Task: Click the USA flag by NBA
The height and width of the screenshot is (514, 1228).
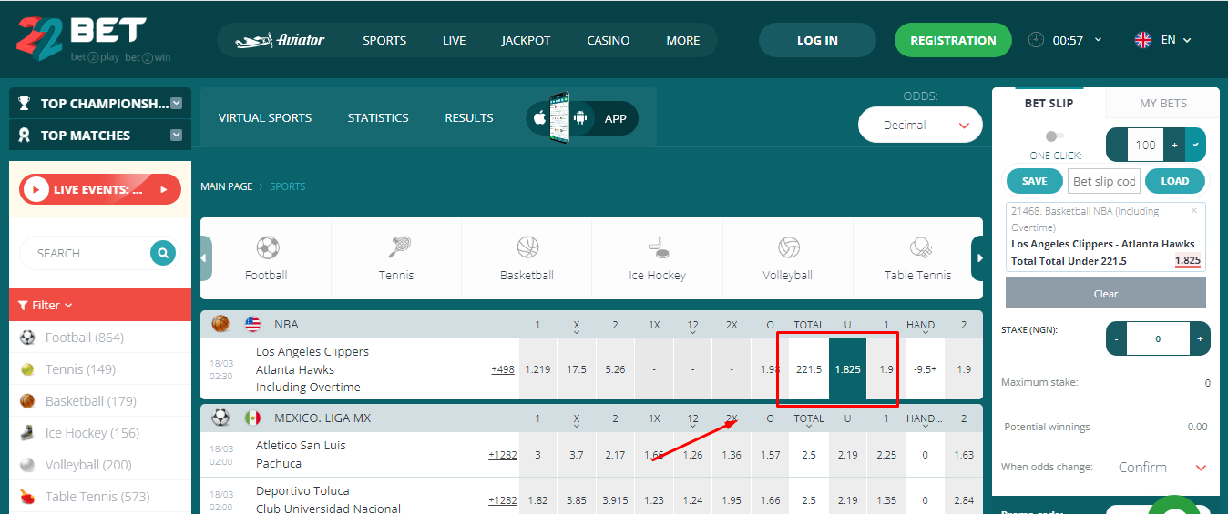Action: (252, 324)
